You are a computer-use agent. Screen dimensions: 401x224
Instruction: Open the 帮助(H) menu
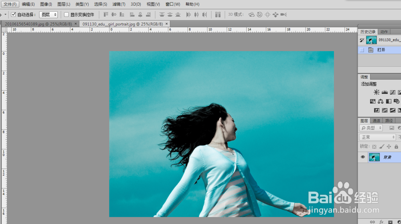192,4
